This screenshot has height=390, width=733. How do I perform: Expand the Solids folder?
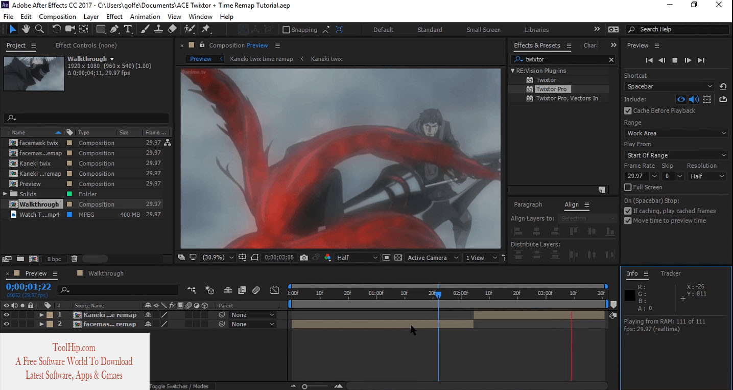coord(5,194)
